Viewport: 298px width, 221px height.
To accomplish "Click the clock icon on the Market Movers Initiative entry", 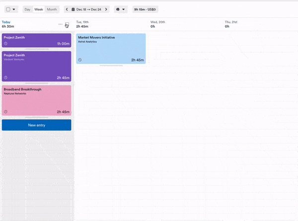I will coord(80,60).
